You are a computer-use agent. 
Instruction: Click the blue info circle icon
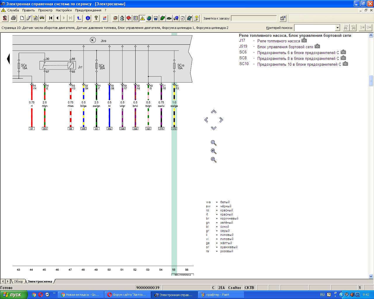click(88, 18)
